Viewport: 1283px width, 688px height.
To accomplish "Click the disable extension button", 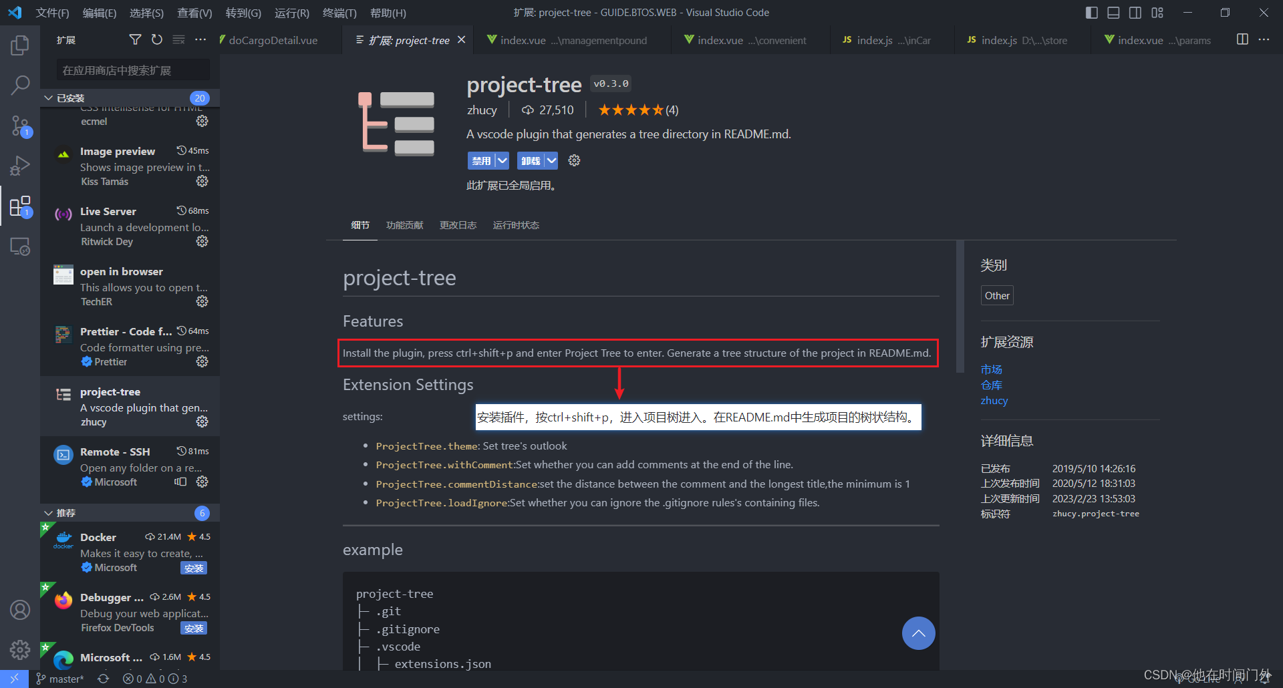I will point(481,160).
